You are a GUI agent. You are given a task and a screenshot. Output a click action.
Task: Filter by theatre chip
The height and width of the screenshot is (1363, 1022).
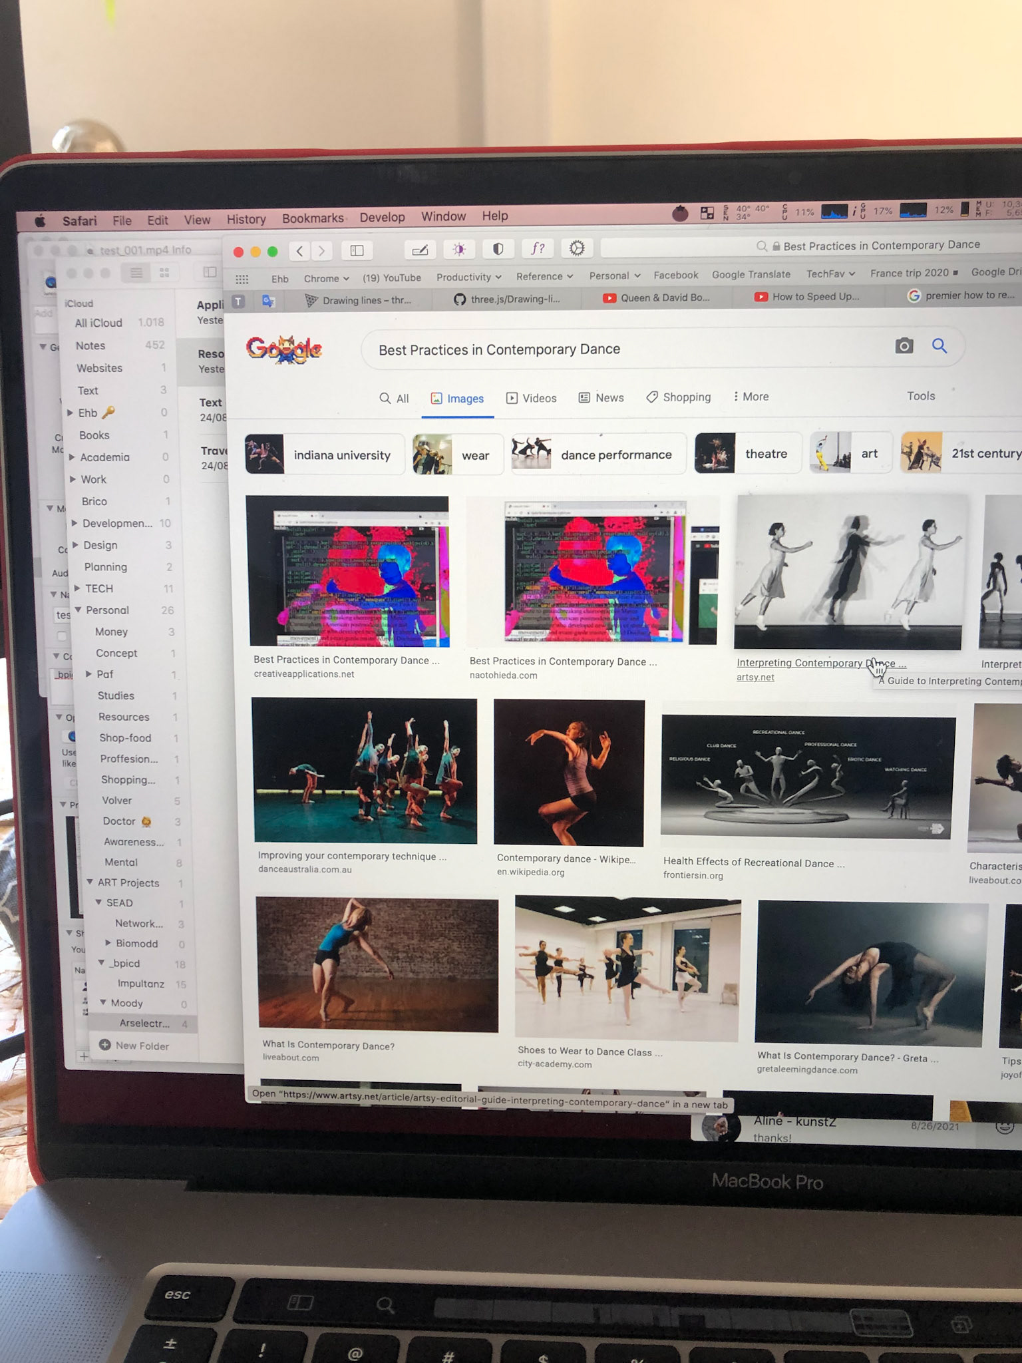tap(748, 453)
